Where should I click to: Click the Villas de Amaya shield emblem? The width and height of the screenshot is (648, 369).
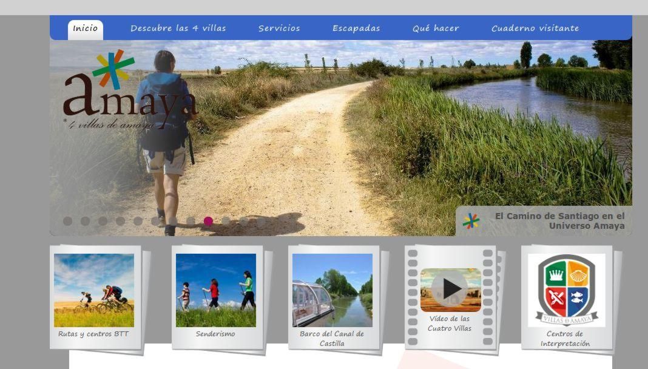click(x=567, y=291)
